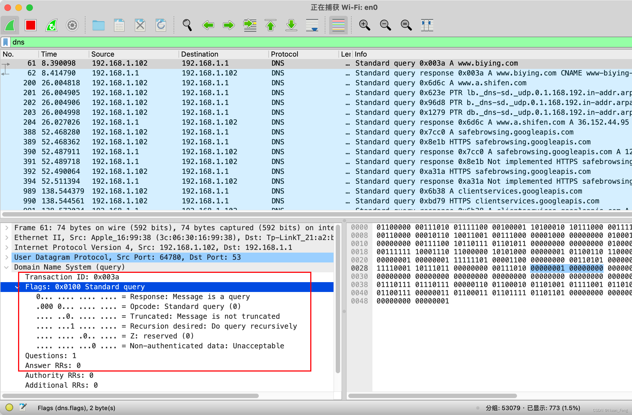The width and height of the screenshot is (632, 415).
Task: Sort packets by the No. column
Action: 19,54
